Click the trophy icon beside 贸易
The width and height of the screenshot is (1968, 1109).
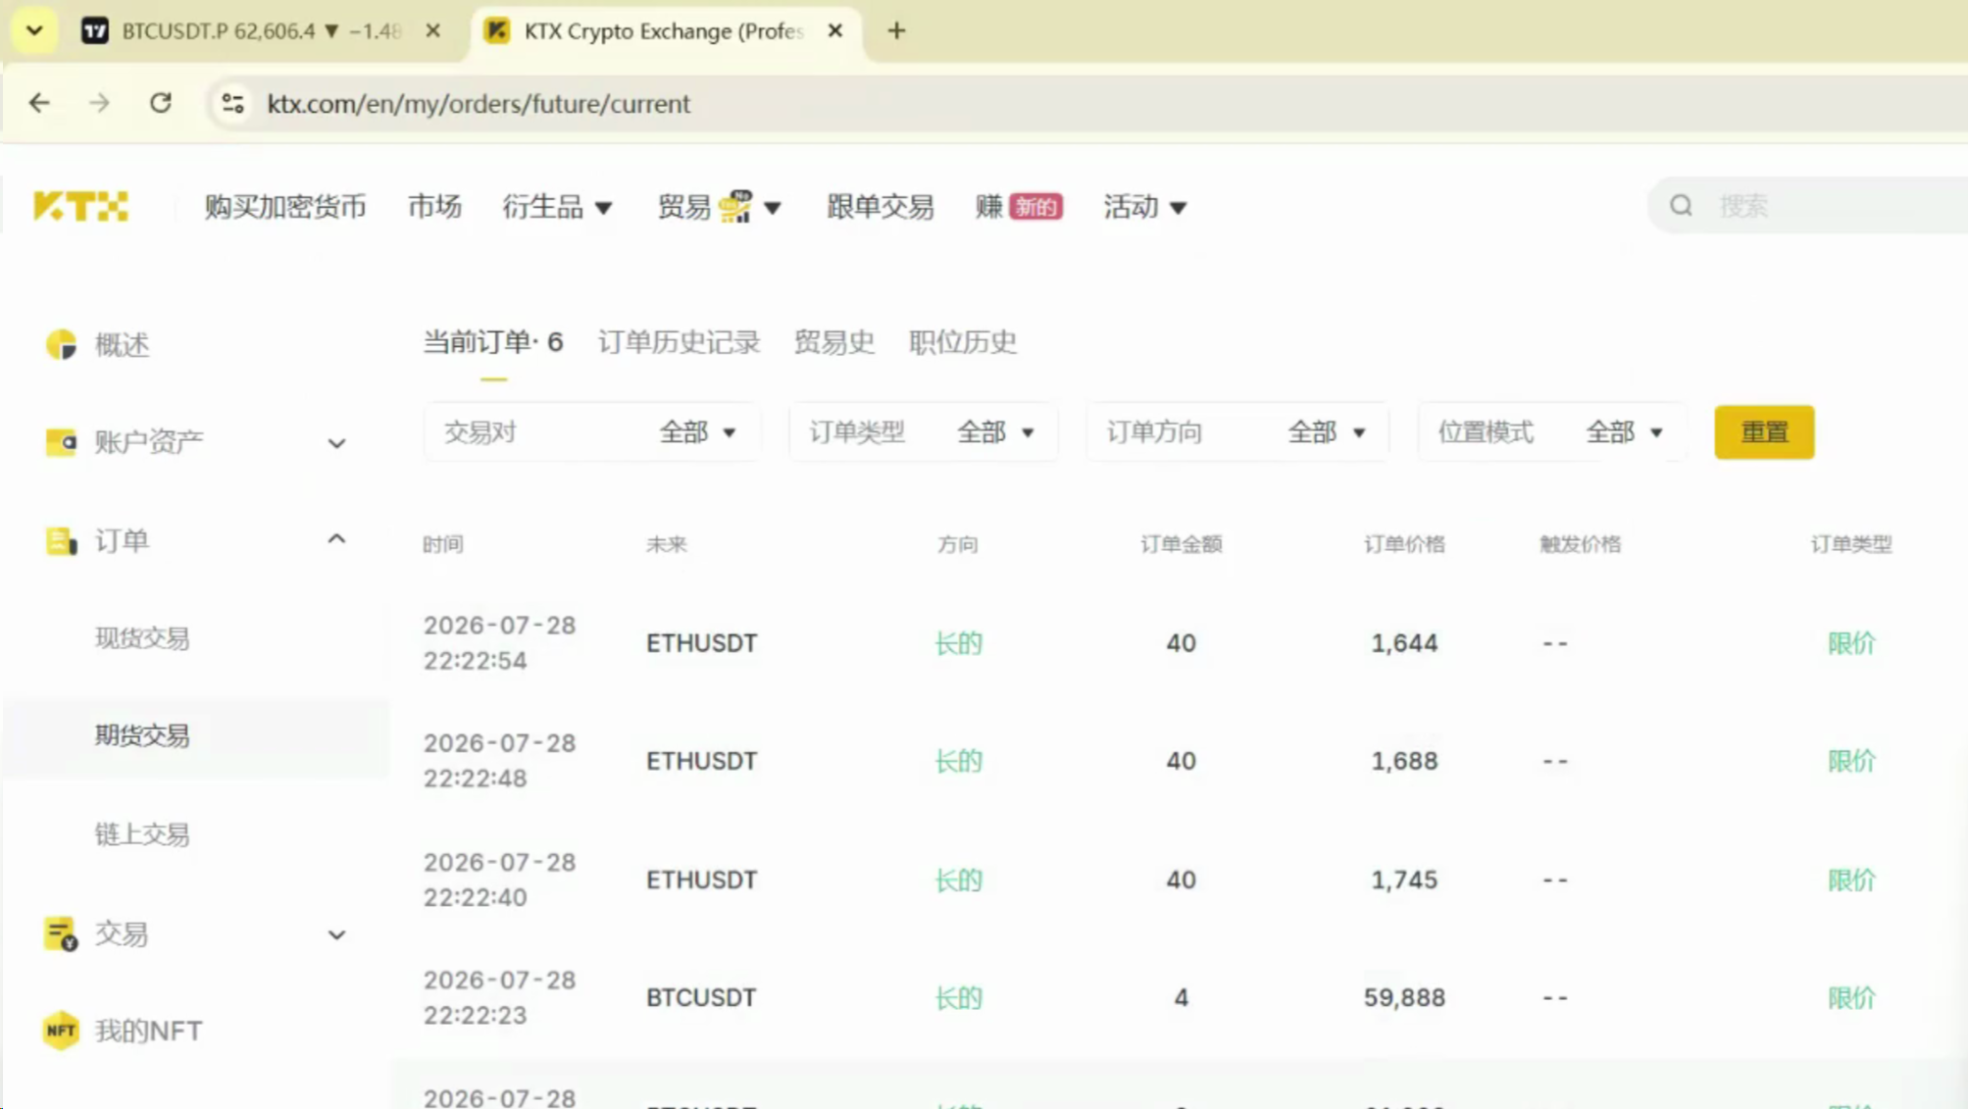(x=734, y=206)
